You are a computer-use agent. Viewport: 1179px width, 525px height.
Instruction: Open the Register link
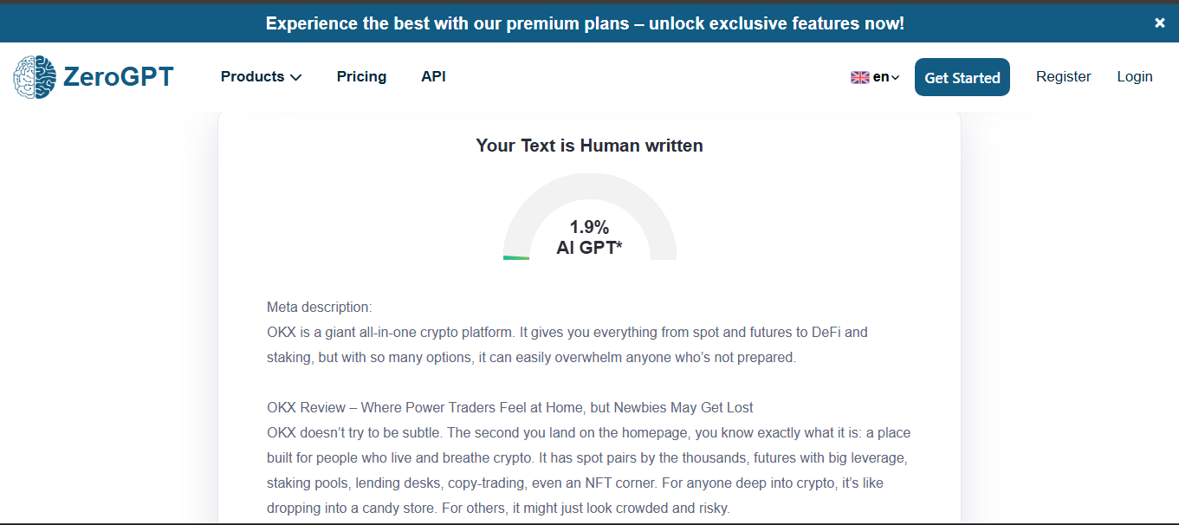[1063, 77]
